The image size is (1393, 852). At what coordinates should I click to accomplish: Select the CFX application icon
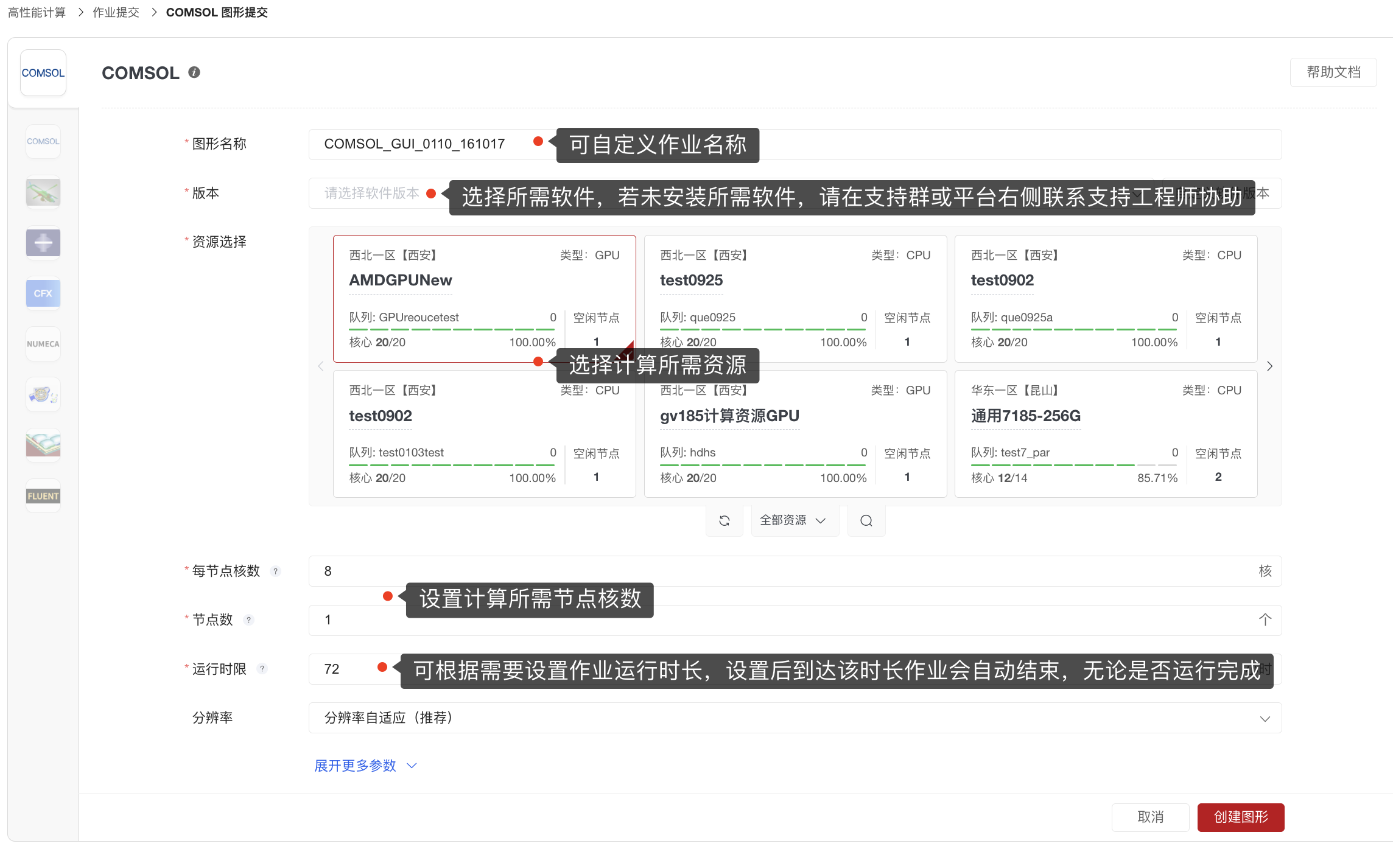43,293
